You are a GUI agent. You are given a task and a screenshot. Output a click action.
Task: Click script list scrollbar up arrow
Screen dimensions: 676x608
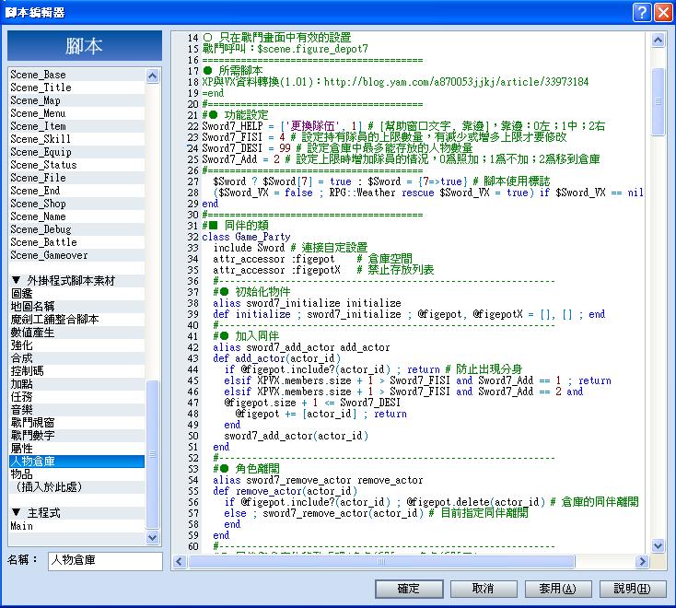click(153, 76)
